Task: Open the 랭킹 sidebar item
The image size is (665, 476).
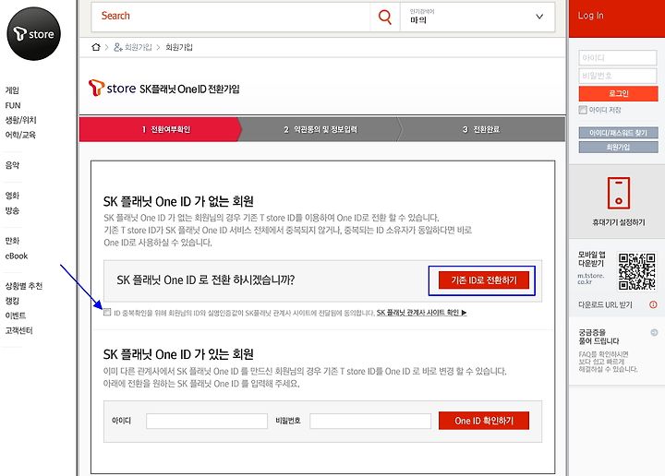Action: [12, 301]
